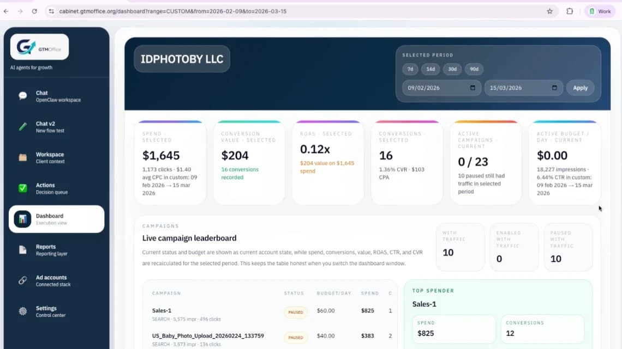
Task: Click the Apply button
Action: click(580, 88)
